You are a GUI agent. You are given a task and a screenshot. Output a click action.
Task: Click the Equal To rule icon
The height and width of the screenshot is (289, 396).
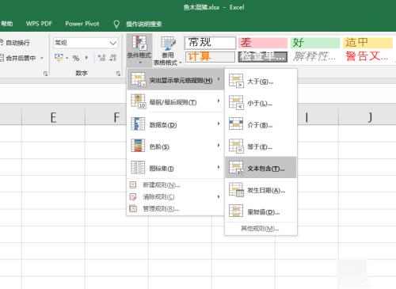point(236,146)
